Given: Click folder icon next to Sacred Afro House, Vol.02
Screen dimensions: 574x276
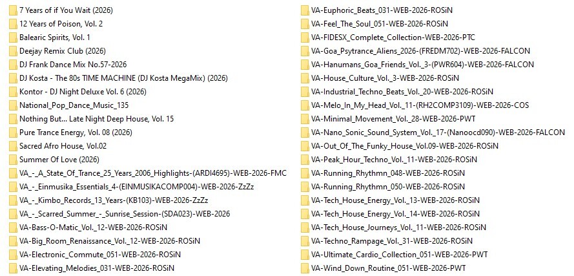Looking at the screenshot, I should click(13, 146).
